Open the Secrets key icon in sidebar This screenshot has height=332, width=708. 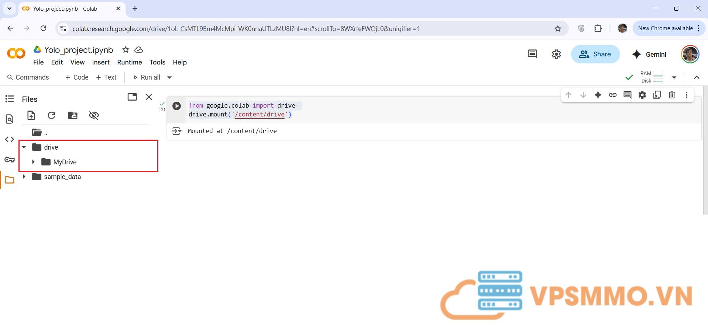coord(10,160)
